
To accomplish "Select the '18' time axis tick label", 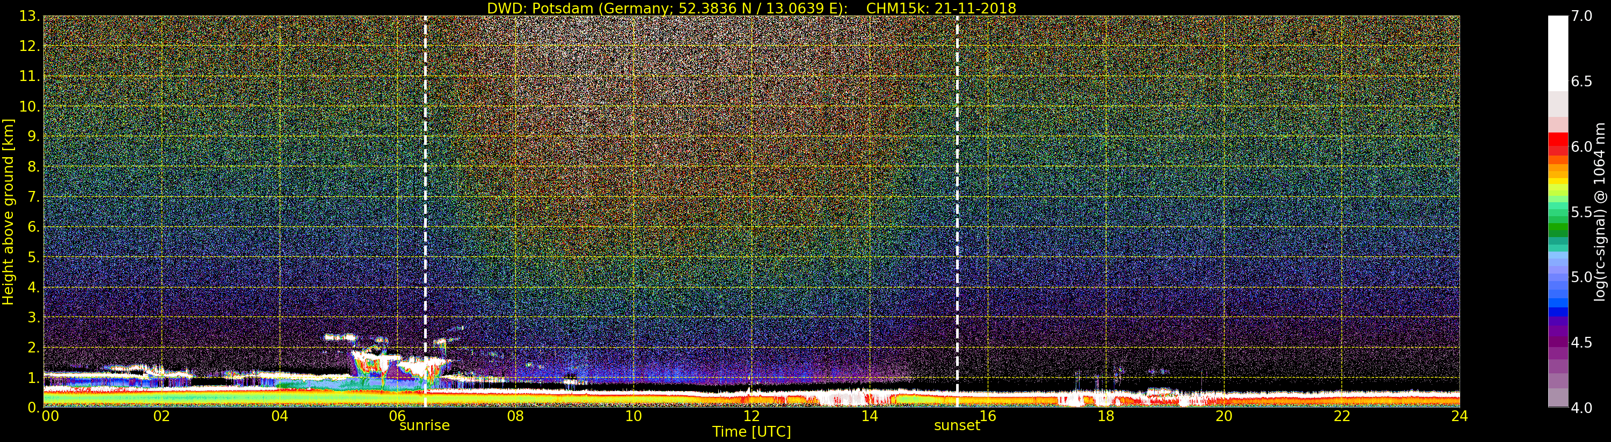I will coord(1106,416).
